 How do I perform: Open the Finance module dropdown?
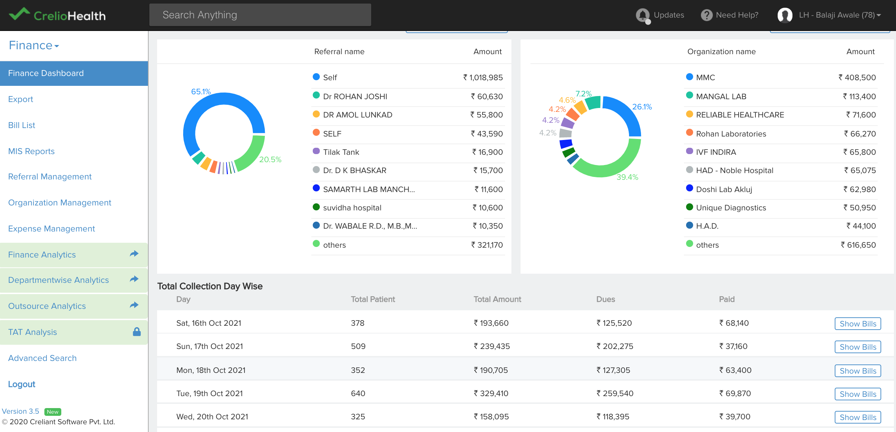34,45
